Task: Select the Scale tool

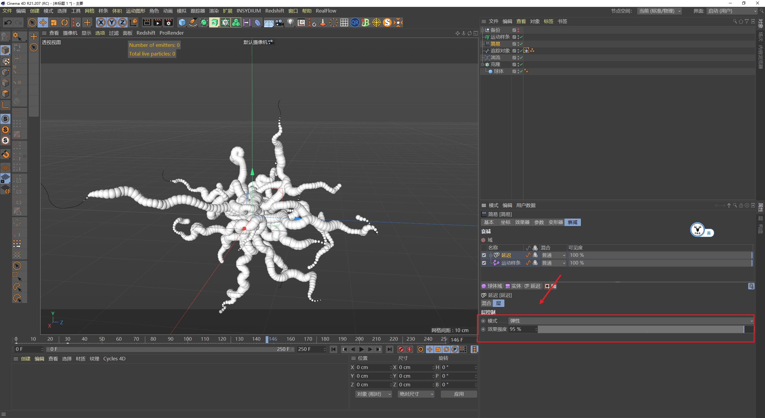Action: coord(54,22)
